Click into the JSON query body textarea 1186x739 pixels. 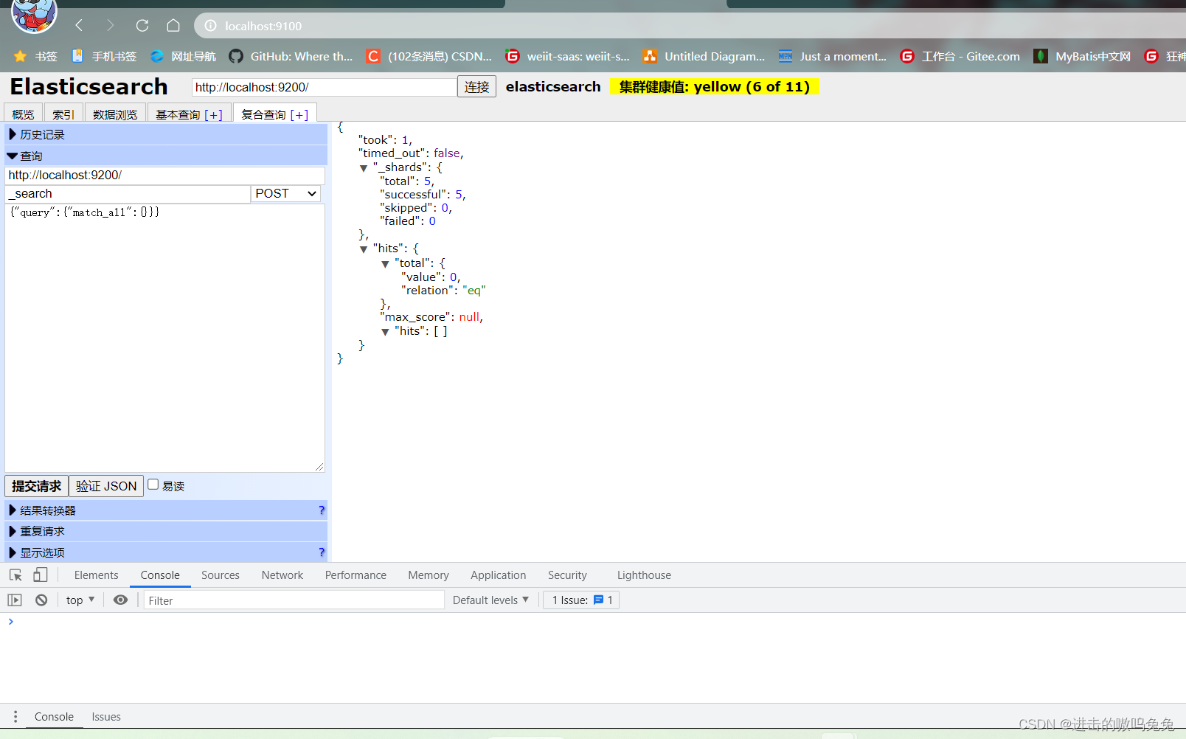point(165,338)
